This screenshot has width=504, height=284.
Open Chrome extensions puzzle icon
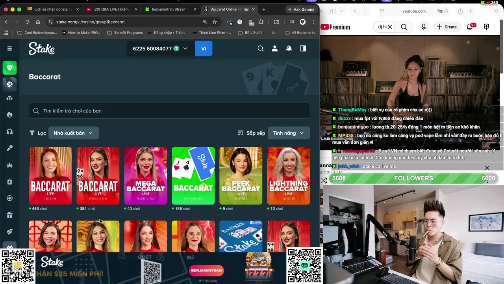pyautogui.click(x=261, y=22)
